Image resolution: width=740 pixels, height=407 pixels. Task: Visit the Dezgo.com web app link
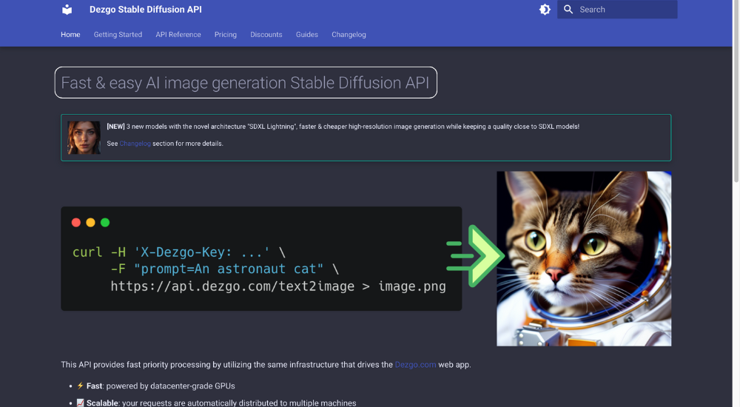(x=415, y=365)
